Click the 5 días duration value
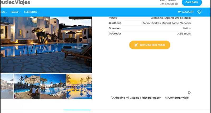 click(x=187, y=29)
